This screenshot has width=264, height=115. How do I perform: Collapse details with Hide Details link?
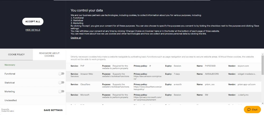coord(33,30)
